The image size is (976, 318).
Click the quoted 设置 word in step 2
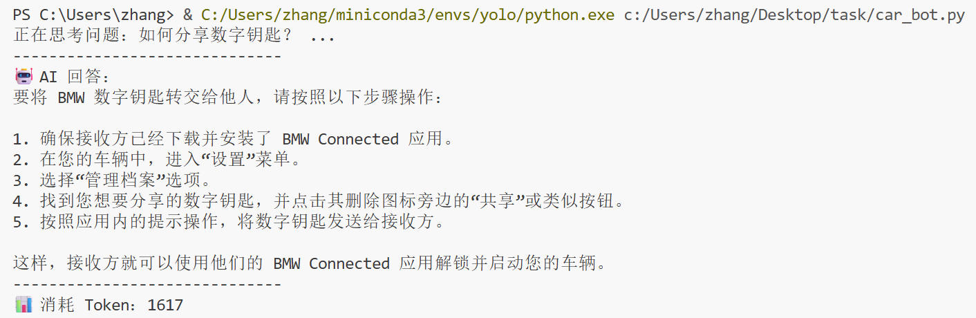pos(228,160)
